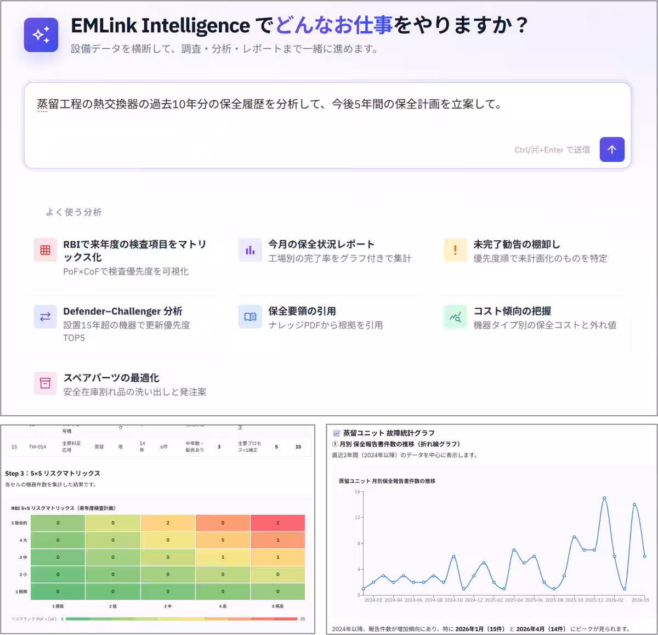Click the よく使う分析 heading
Viewport: 658px width, 635px height.
pos(73,212)
